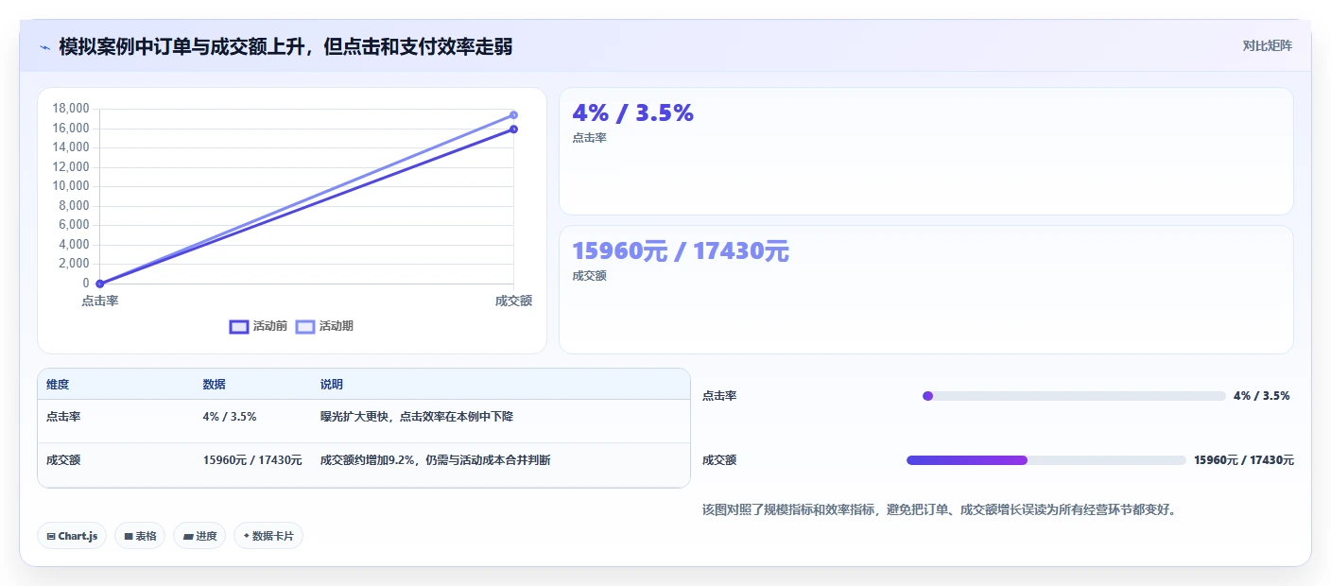The width and height of the screenshot is (1331, 586).
Task: Click the icon in the Chart.js chip
Action: coord(51,537)
